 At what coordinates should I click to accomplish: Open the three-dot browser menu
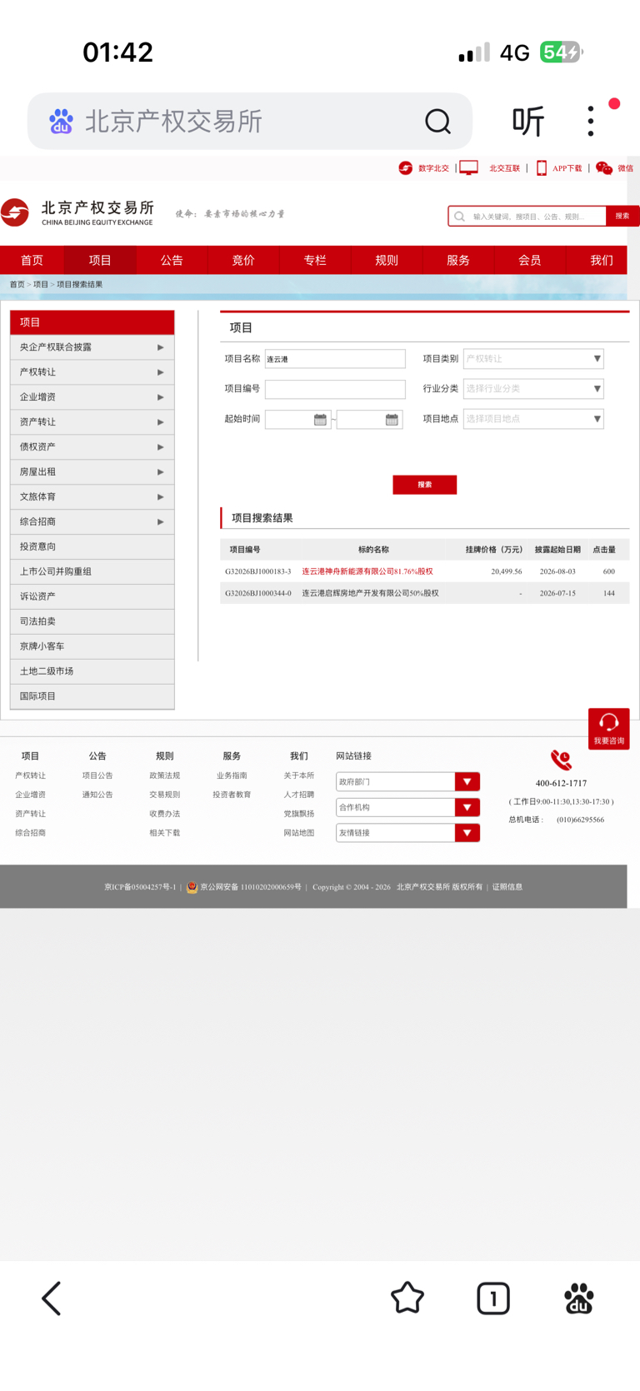coord(591,122)
